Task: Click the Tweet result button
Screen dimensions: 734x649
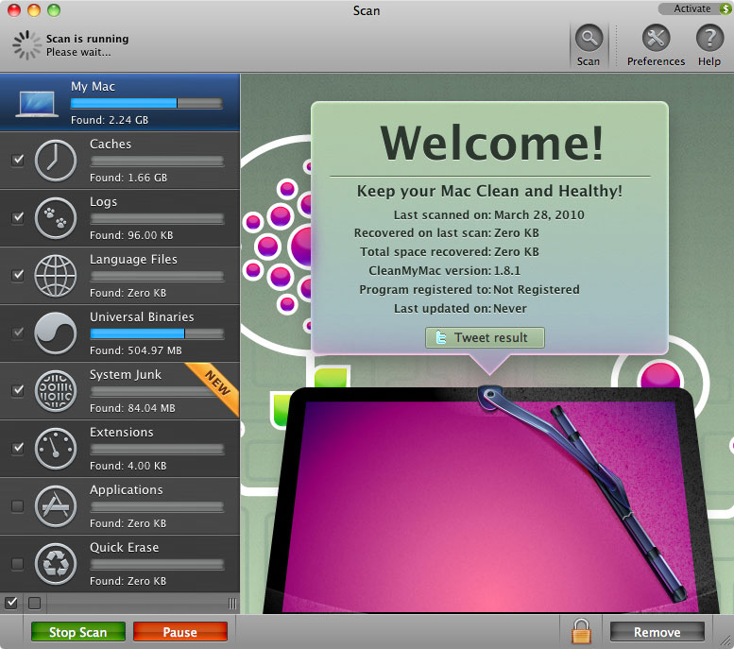Action: point(485,337)
